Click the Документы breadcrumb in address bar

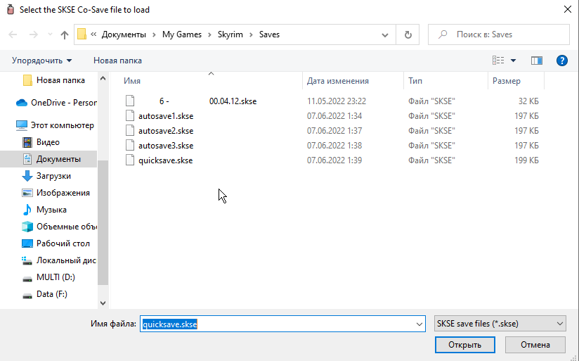[124, 34]
